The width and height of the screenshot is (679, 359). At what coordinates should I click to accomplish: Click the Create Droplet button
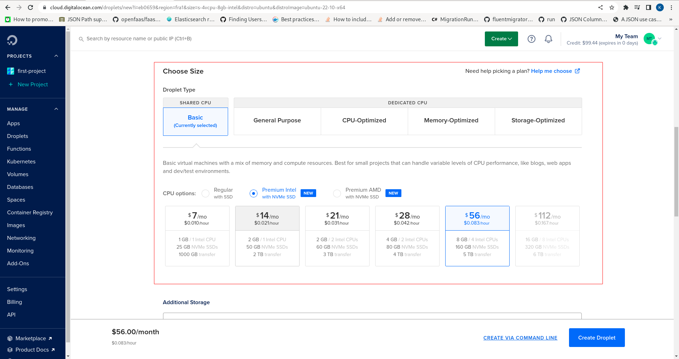(x=597, y=338)
